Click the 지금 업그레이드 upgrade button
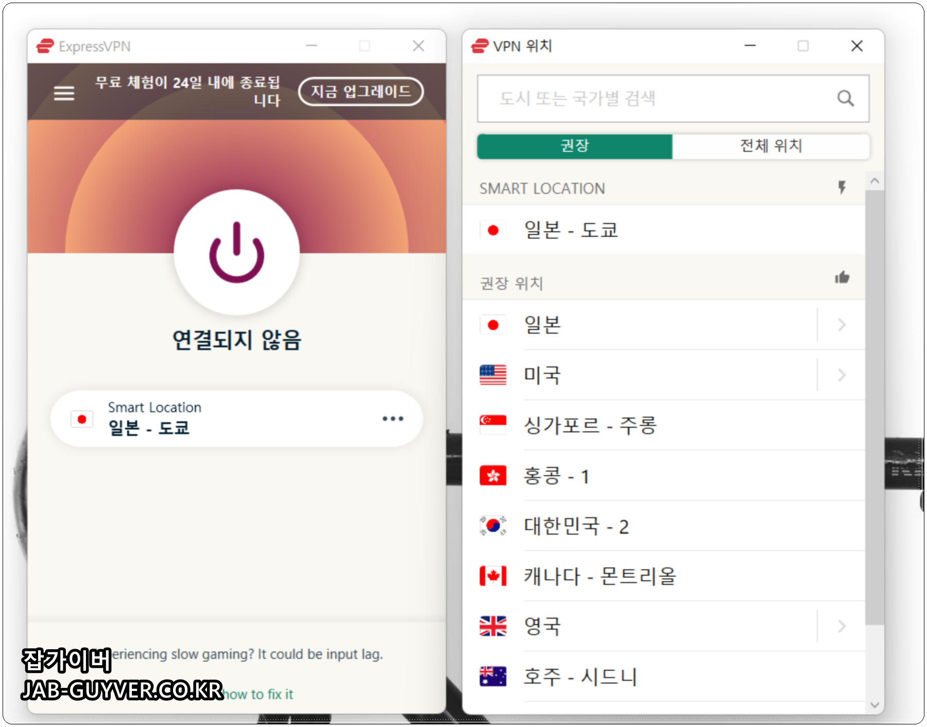This screenshot has height=727, width=927. 361,92
